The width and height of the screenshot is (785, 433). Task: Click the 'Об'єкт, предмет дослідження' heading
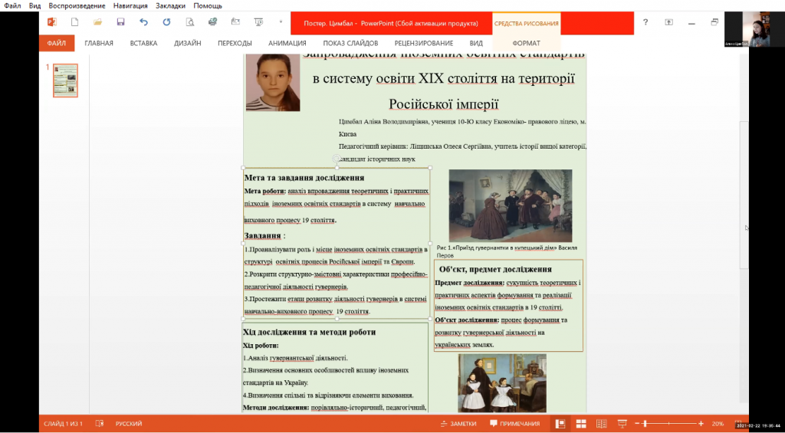(x=496, y=269)
